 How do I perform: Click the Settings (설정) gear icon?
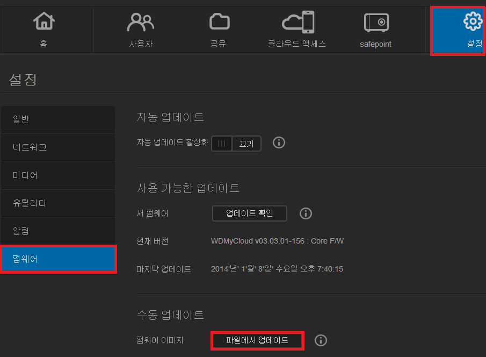pos(472,22)
